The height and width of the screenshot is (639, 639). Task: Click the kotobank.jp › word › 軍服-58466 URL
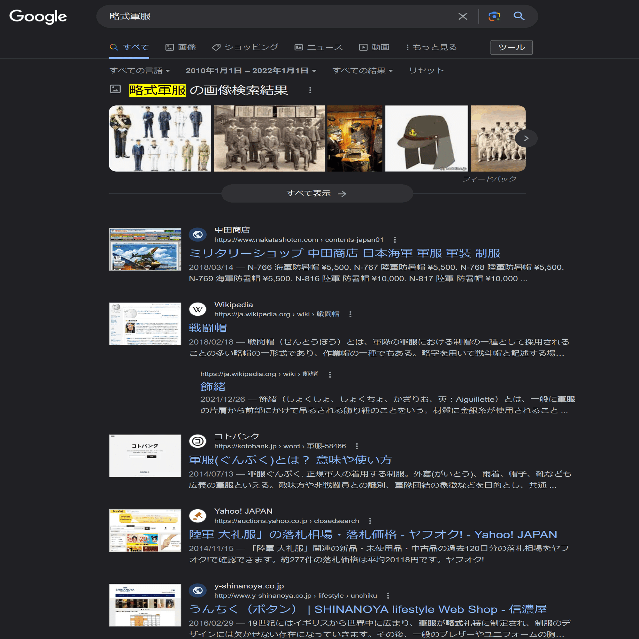(x=280, y=446)
